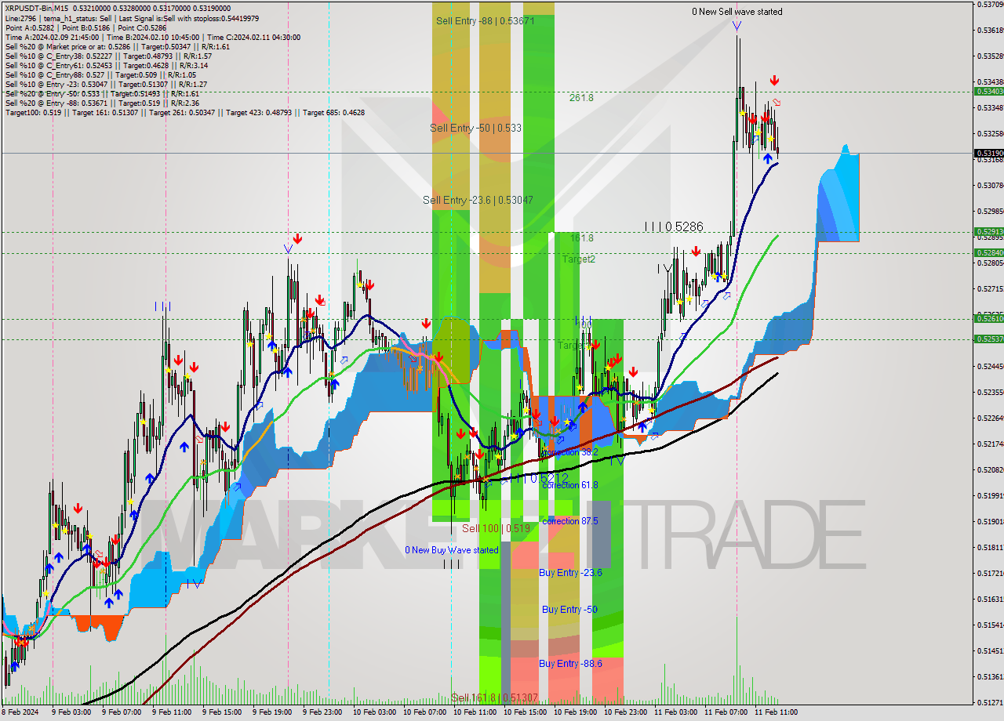Click the '0 New Buy Wave started' annotation
The width and height of the screenshot is (1004, 721).
click(x=451, y=550)
